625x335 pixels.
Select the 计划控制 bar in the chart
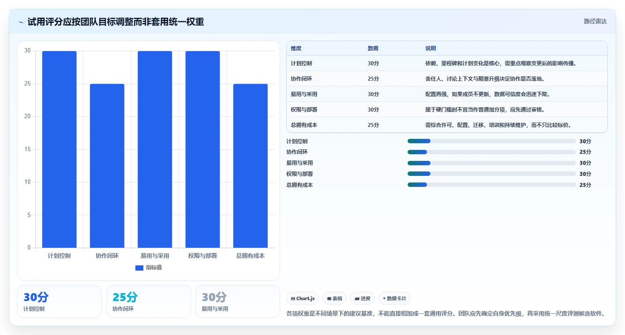point(60,149)
